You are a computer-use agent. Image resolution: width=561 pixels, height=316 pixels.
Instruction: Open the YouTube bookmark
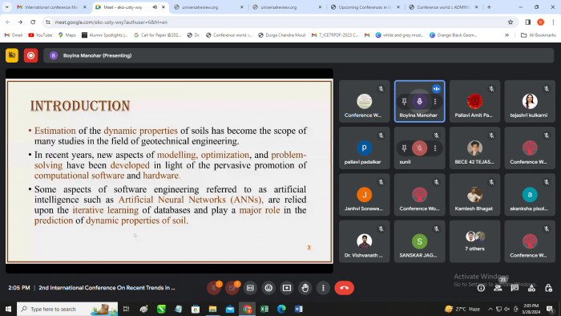pos(40,35)
